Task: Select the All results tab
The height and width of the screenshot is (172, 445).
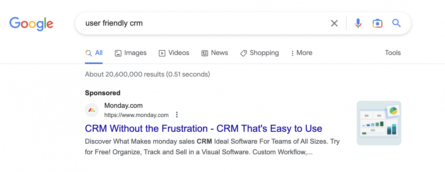Action: coord(94,53)
